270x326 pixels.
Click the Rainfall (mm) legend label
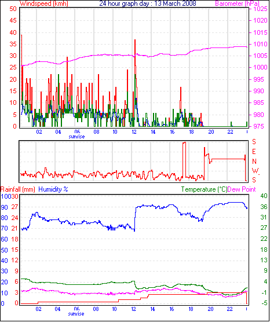click(x=18, y=189)
